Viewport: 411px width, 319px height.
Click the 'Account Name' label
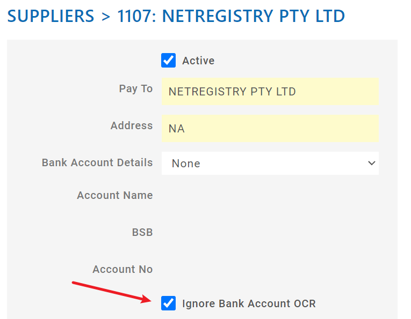click(114, 195)
